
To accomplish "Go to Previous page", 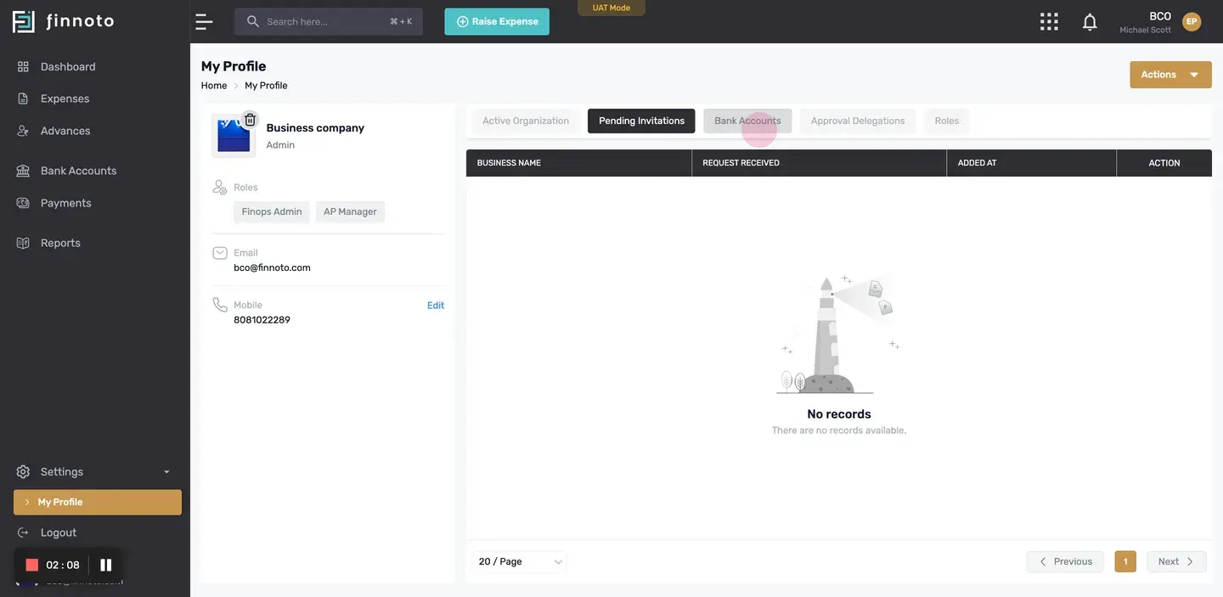I will (1065, 561).
